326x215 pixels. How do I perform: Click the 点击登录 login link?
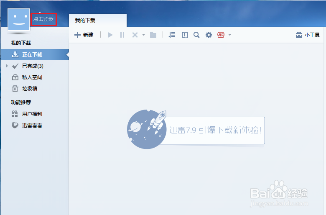[x=43, y=19]
